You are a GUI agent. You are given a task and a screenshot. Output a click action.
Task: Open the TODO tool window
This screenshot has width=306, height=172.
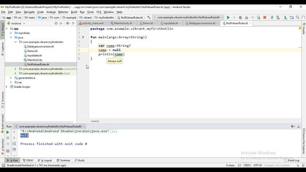pos(28,161)
